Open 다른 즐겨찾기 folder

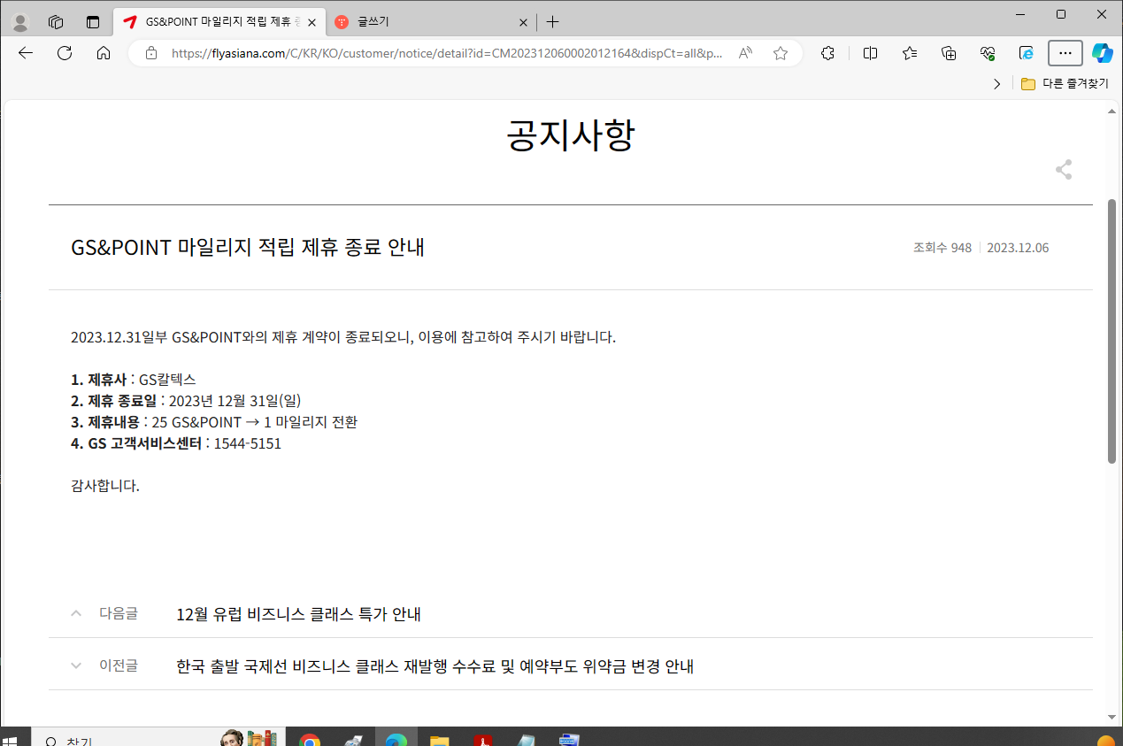point(1064,84)
